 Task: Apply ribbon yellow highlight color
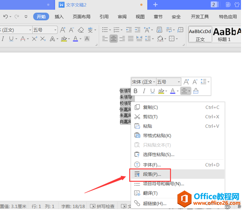(64, 39)
